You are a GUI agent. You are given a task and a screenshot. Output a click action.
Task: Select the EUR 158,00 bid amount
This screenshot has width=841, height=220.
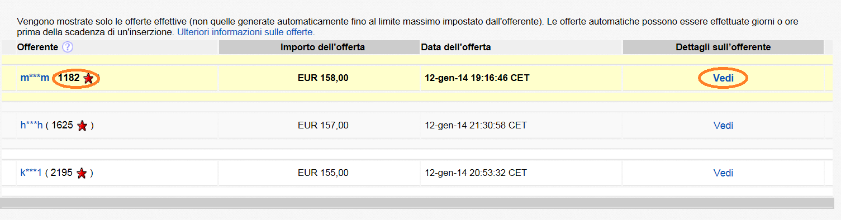pos(323,78)
